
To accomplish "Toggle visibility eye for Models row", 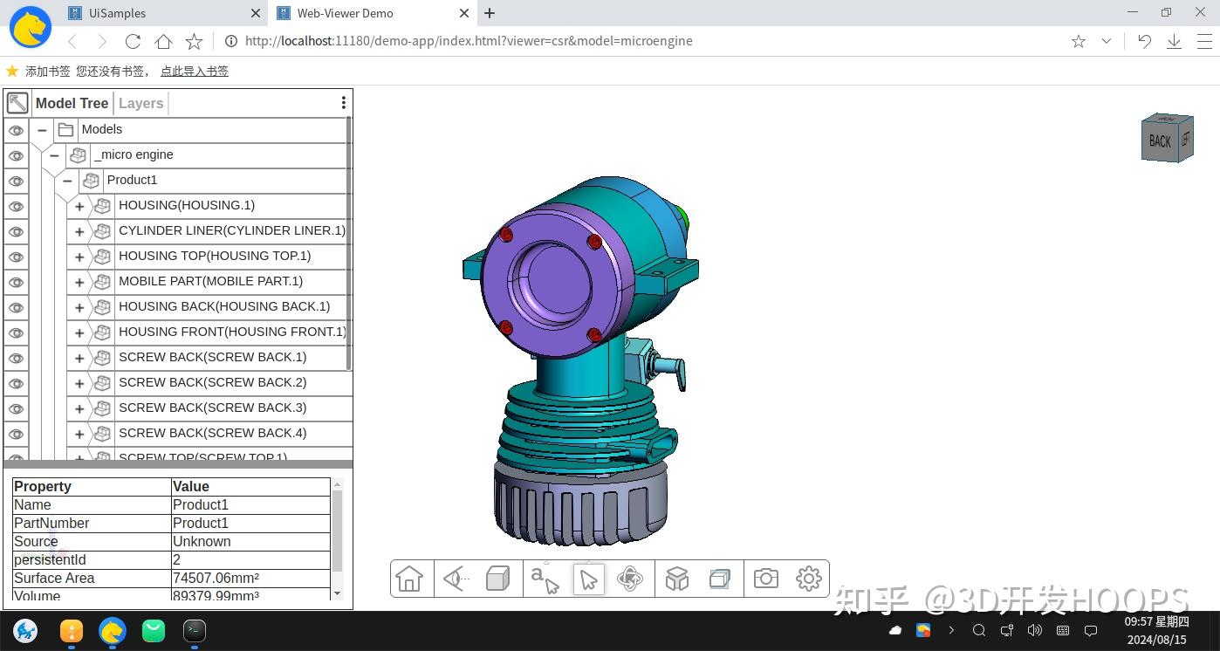I will [16, 131].
